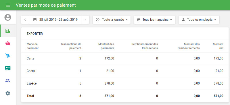The width and height of the screenshot is (230, 105).
Task: Open the items shopping basket sidebar icon
Action: click(x=8, y=43)
